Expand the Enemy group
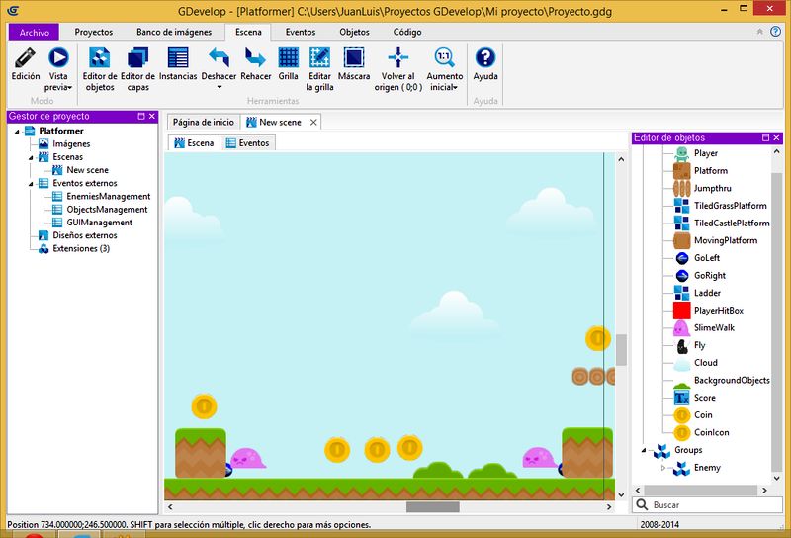This screenshot has width=791, height=538. (x=662, y=468)
